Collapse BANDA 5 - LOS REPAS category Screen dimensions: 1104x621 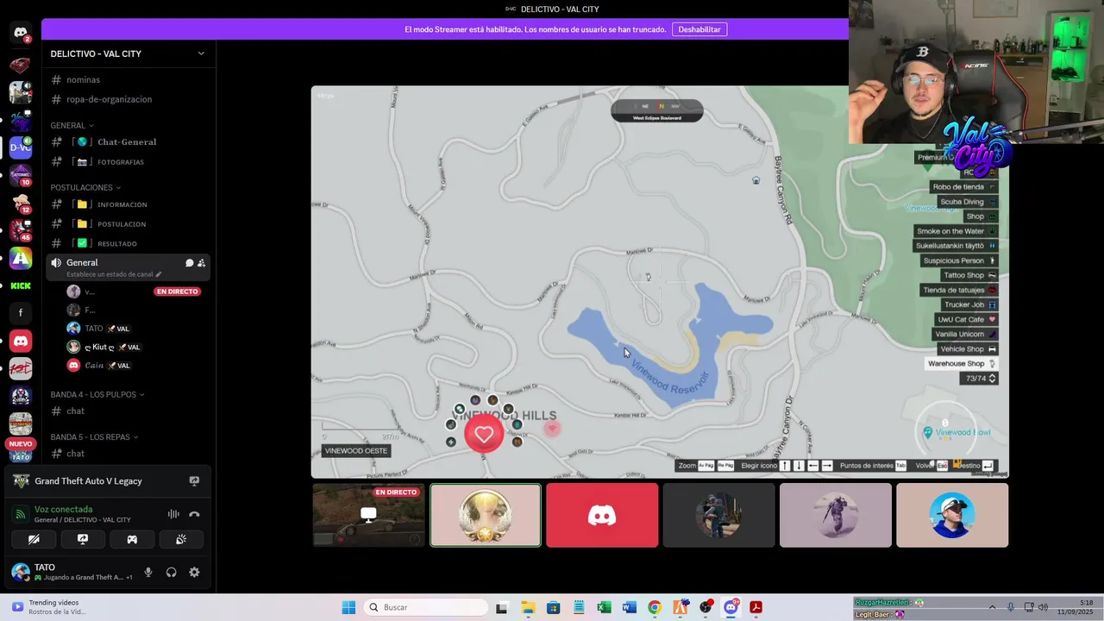click(93, 436)
